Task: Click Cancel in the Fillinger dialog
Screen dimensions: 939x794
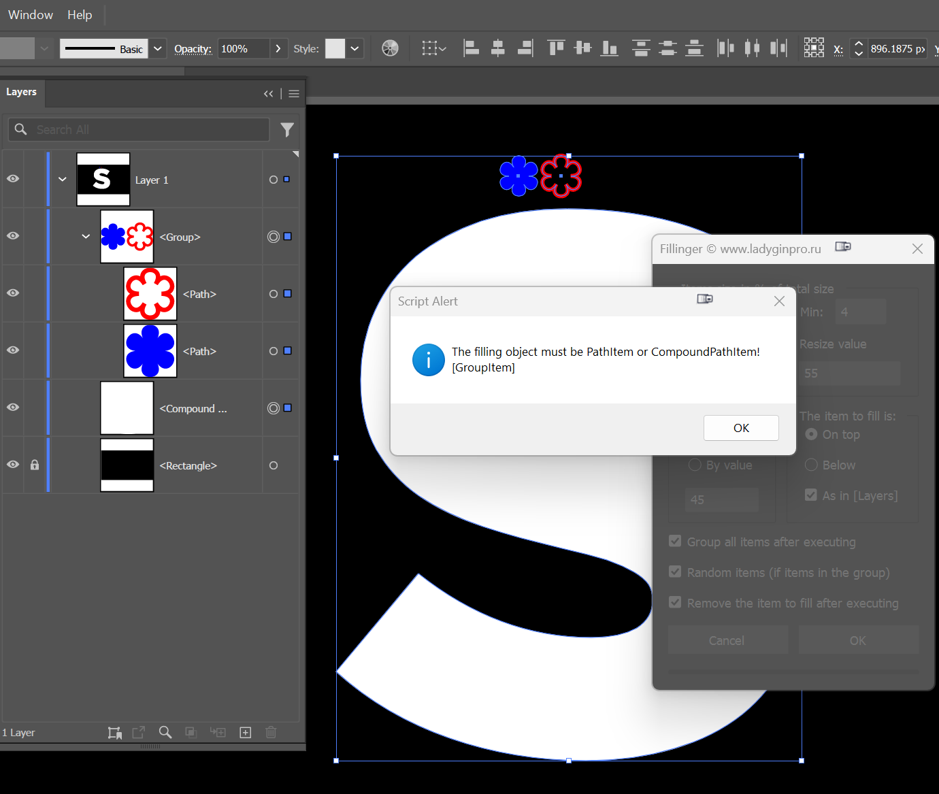Action: click(x=727, y=640)
